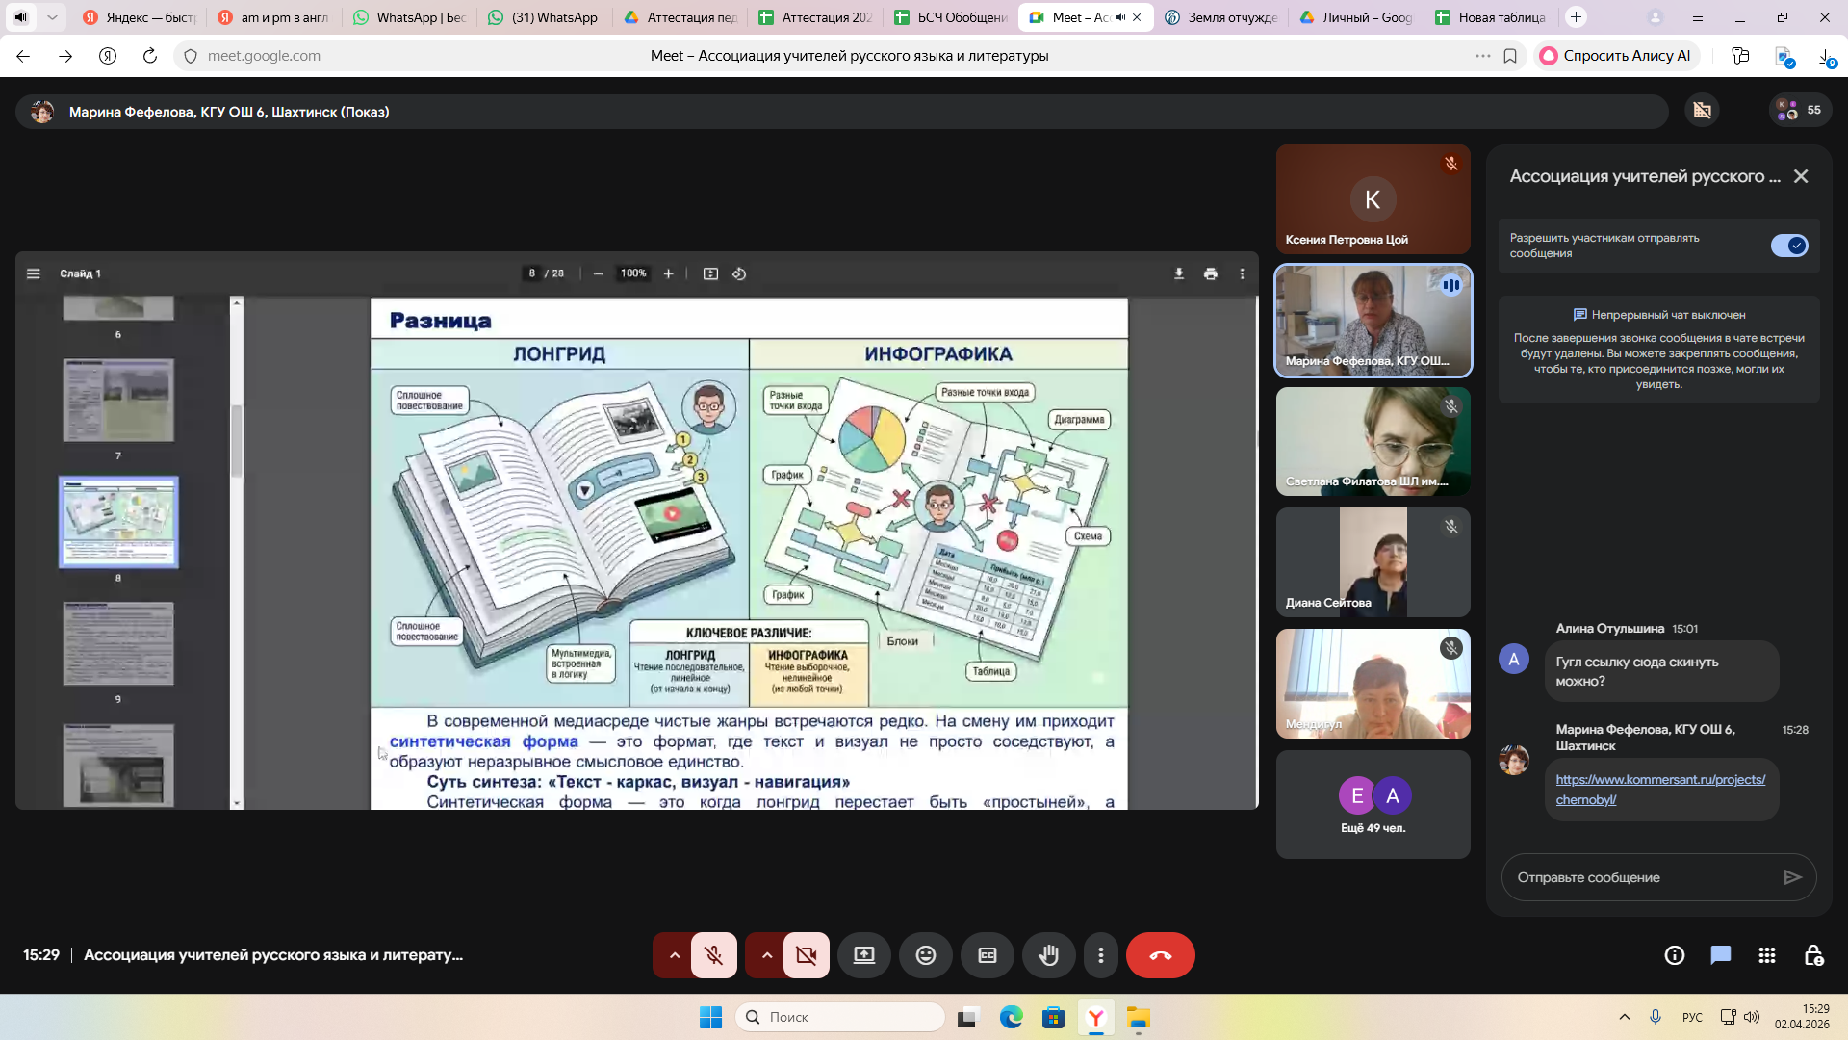Open host controls lock icon
Image resolution: width=1848 pixels, height=1040 pixels.
(1813, 955)
